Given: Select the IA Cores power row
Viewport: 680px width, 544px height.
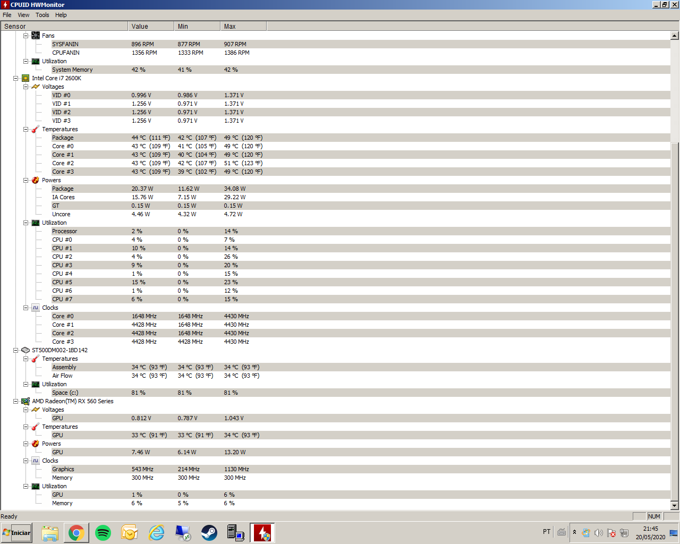Looking at the screenshot, I should tap(361, 197).
